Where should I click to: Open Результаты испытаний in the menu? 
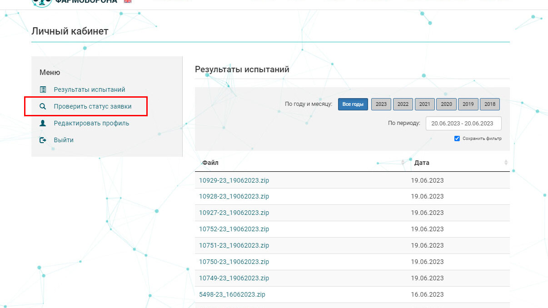pos(90,89)
